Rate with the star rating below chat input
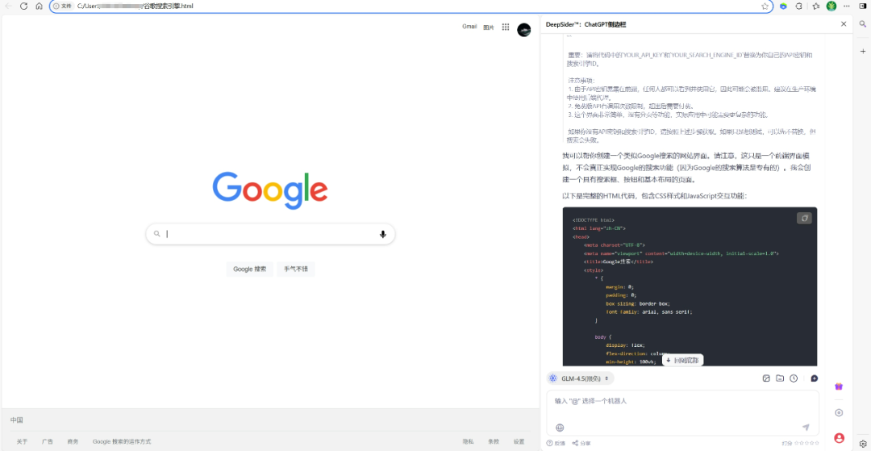Viewport: 871px width, 451px height. [806, 443]
